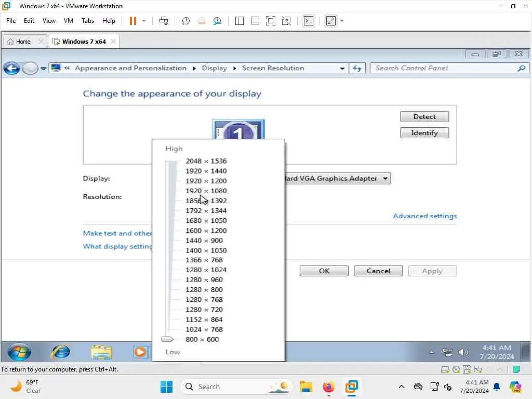Click the Cancel button
This screenshot has height=399, width=532.
[378, 271]
